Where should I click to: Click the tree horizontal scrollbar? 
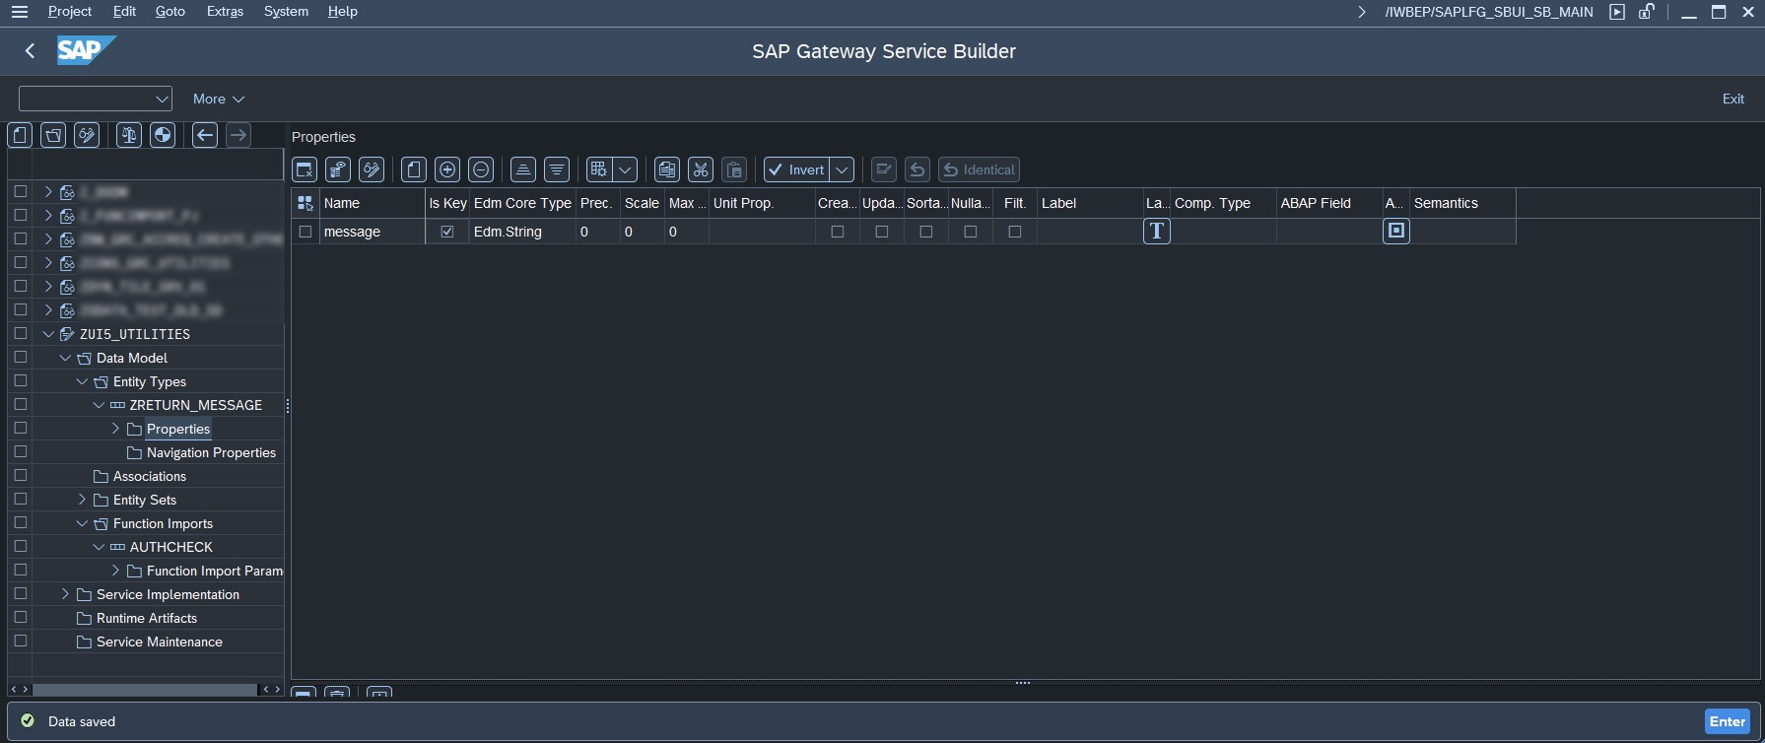[145, 690]
